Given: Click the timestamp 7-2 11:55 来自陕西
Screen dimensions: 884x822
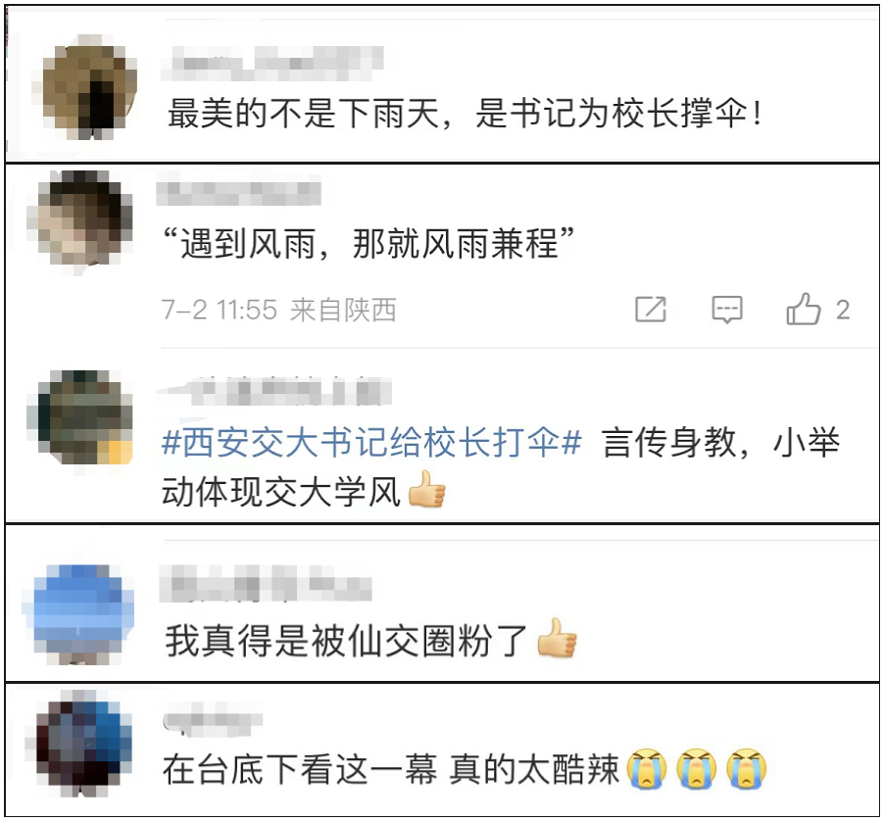Looking at the screenshot, I should [278, 310].
